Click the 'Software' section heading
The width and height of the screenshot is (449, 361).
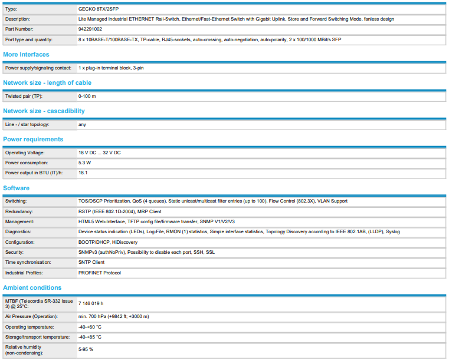click(x=16, y=188)
